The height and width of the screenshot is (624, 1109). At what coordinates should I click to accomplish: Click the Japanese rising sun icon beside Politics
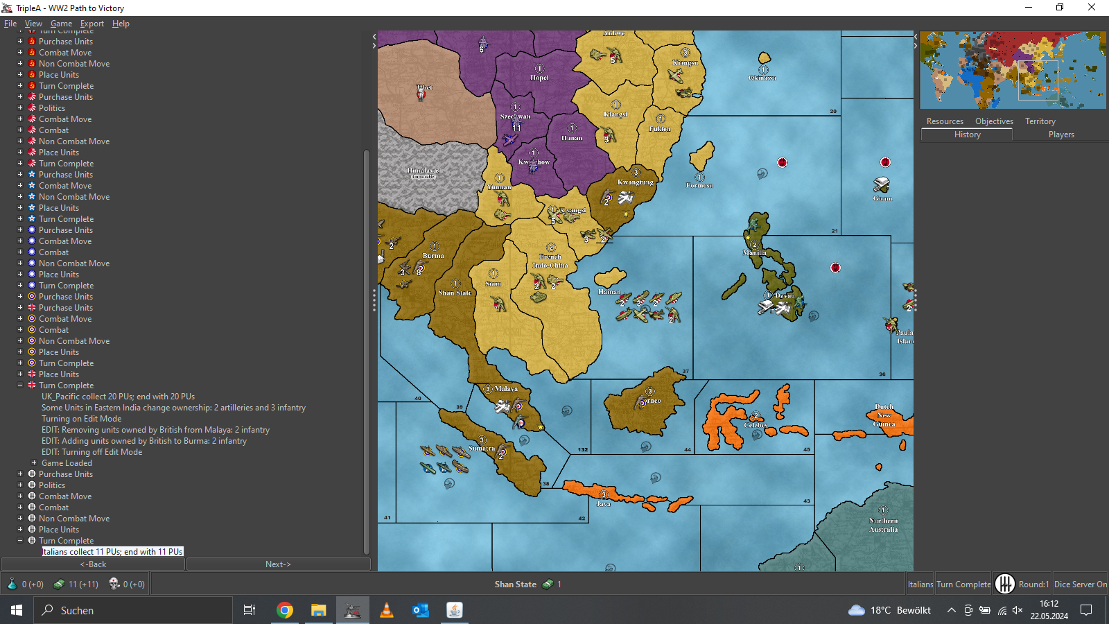point(32,107)
